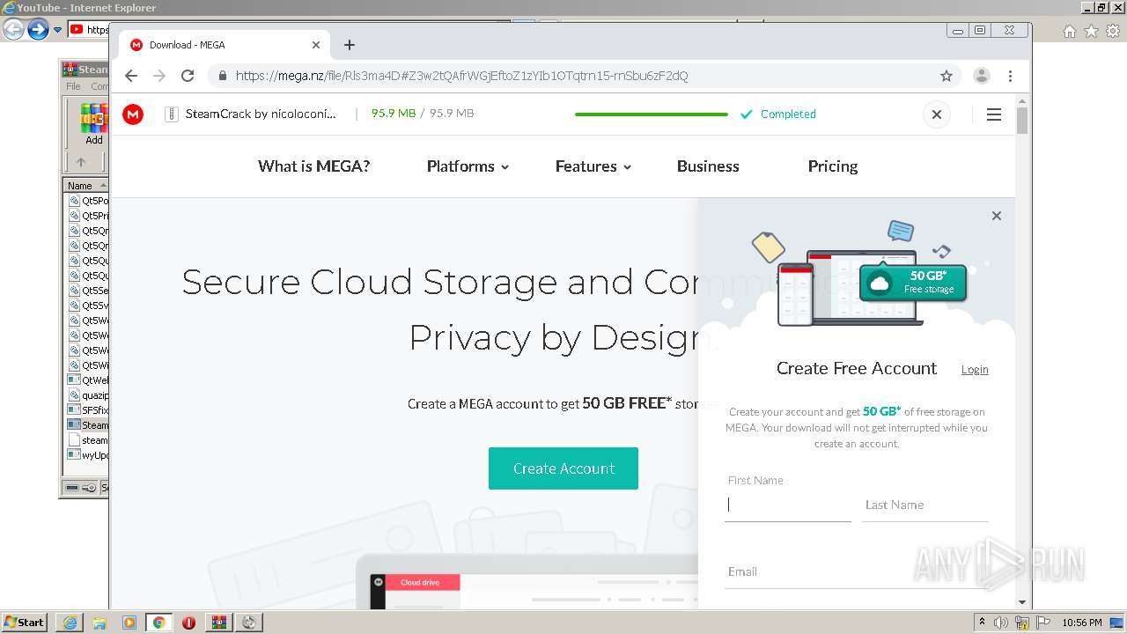Open the Chrome profile avatar menu
The width and height of the screenshot is (1127, 634).
pos(982,76)
